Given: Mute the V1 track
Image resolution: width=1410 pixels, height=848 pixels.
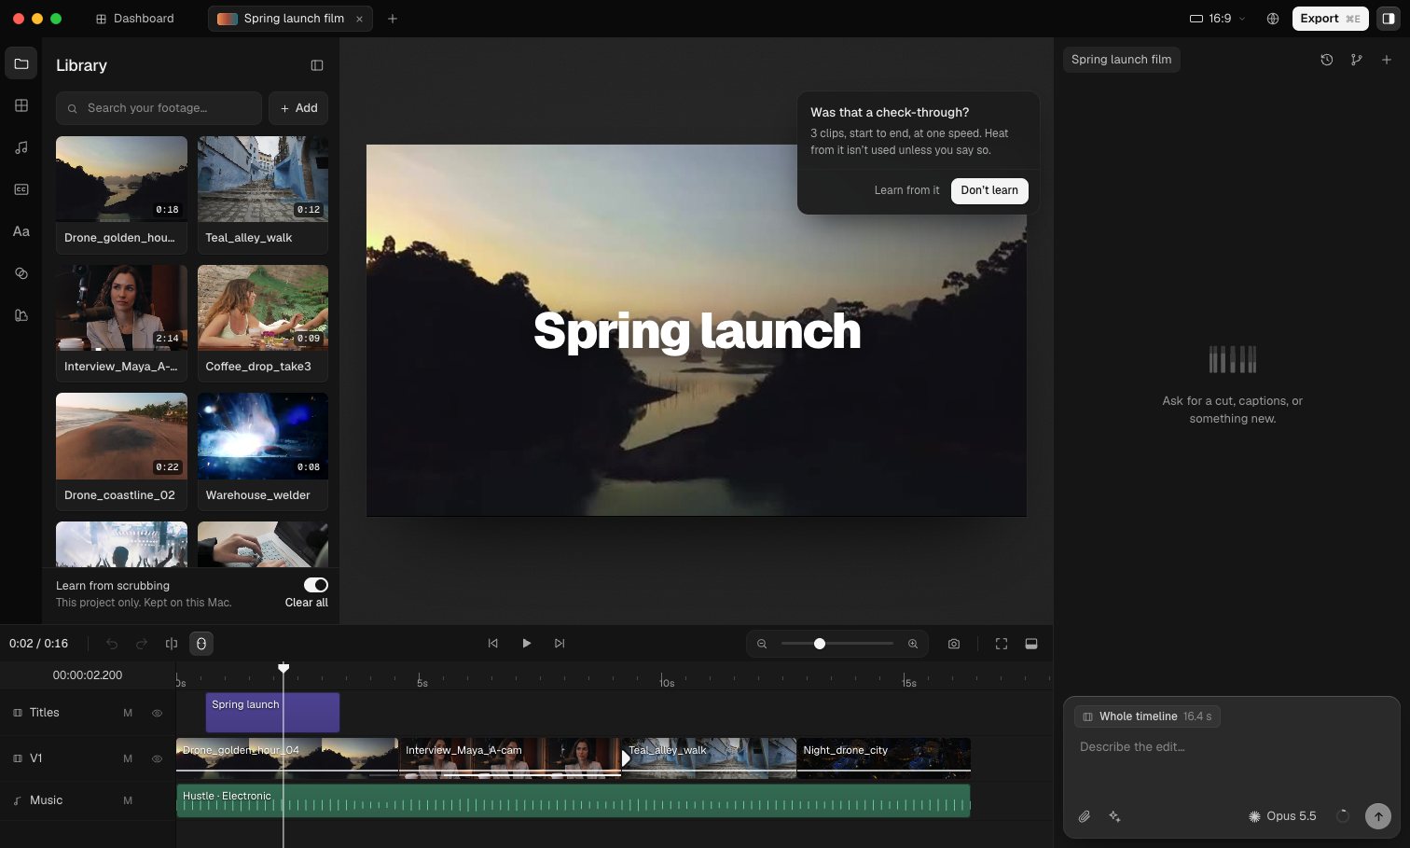Looking at the screenshot, I should pyautogui.click(x=128, y=758).
